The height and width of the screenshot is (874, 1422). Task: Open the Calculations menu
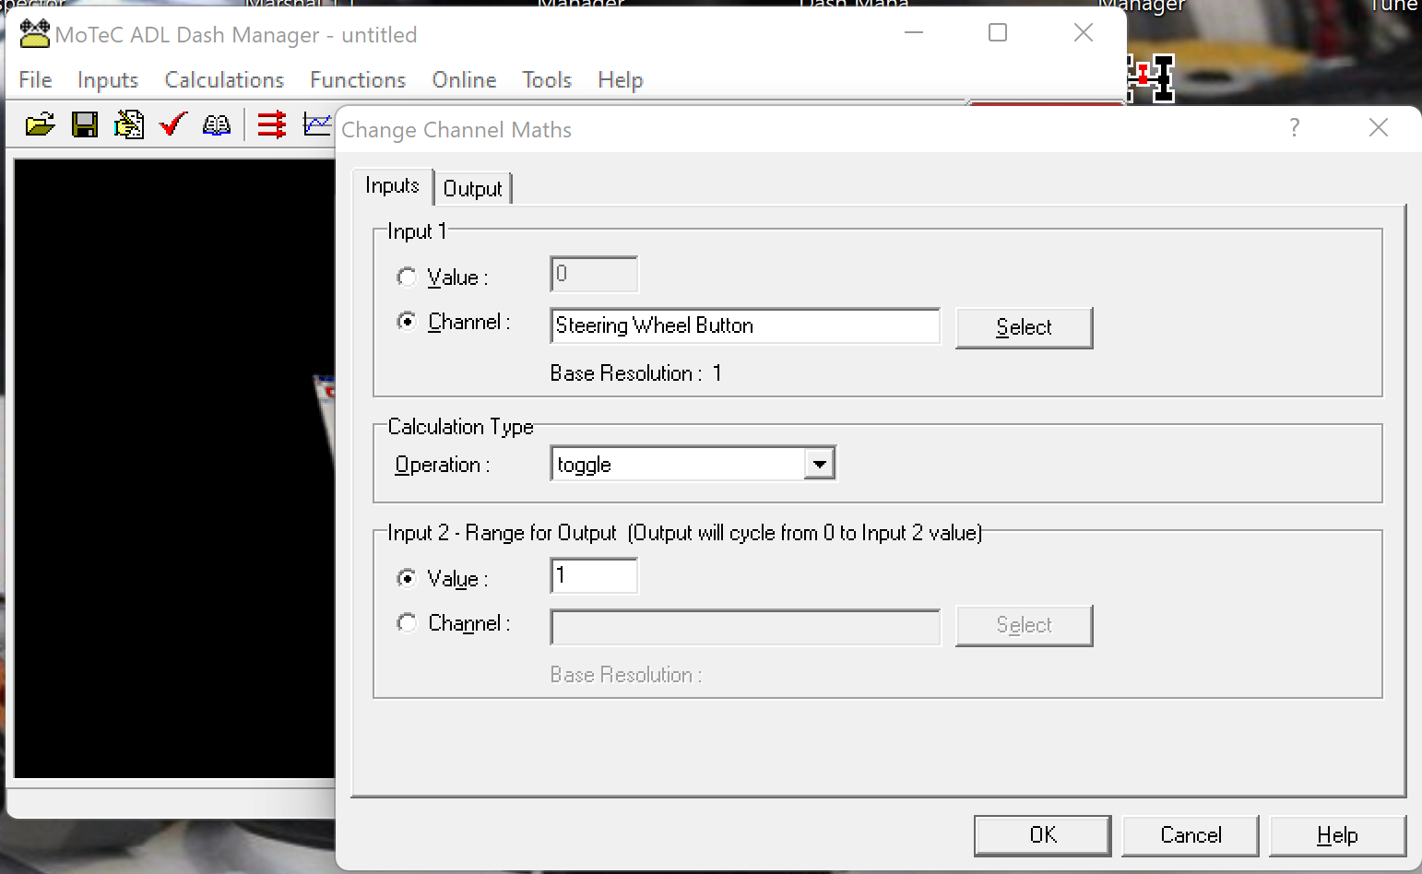coord(224,80)
